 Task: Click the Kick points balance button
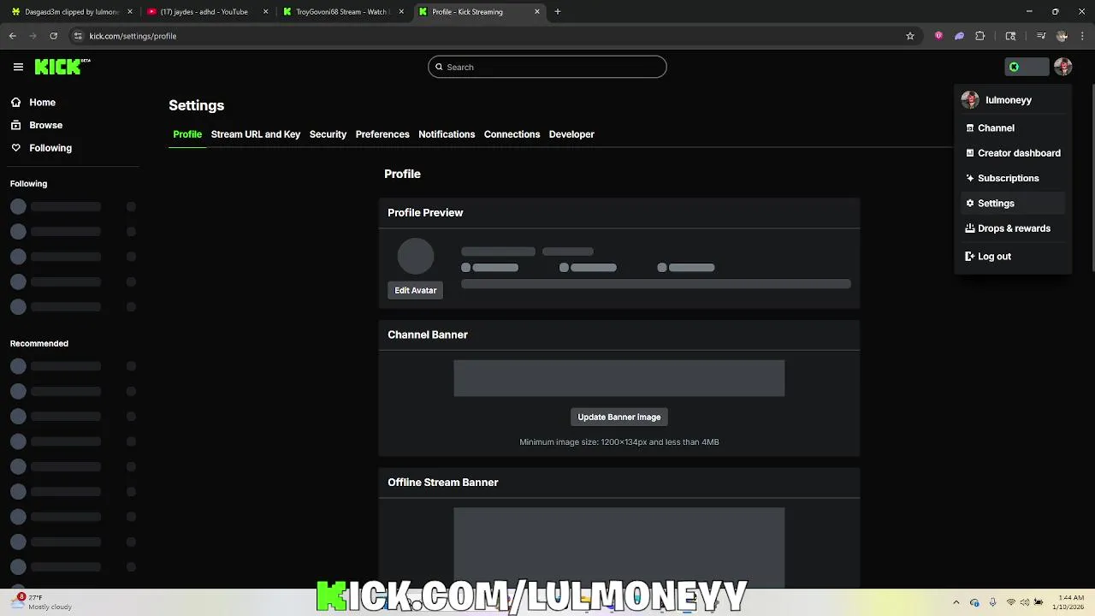pyautogui.click(x=1027, y=67)
